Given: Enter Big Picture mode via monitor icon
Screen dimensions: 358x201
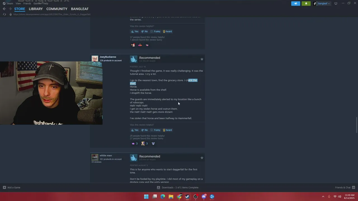Looking at the screenshot, I should [336, 3].
